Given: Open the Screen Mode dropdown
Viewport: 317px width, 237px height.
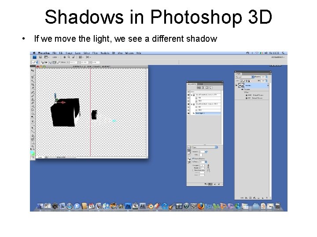Looking at the screenshot, I should (x=88, y=57).
